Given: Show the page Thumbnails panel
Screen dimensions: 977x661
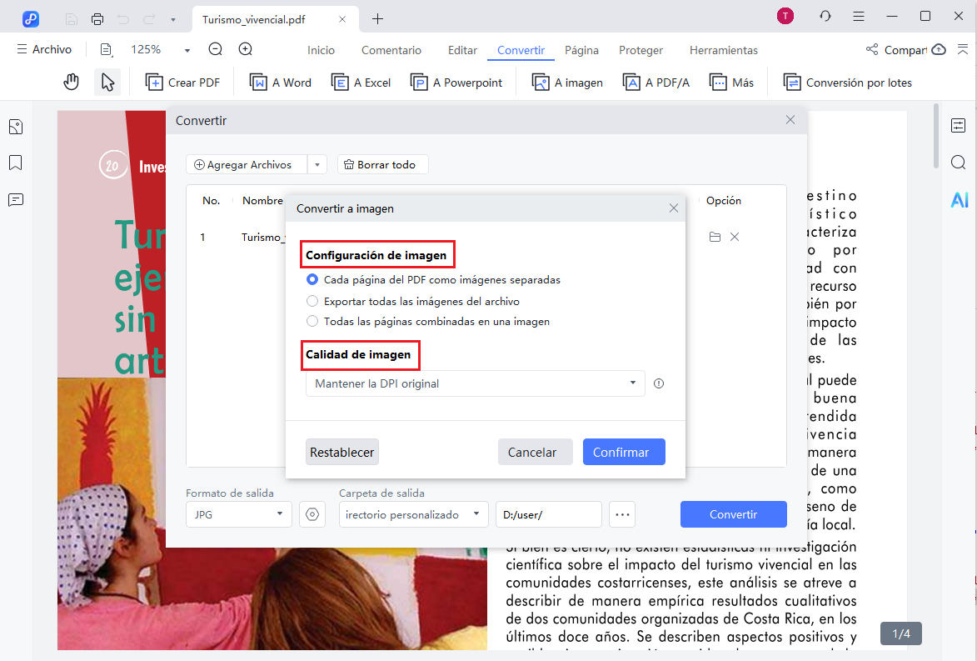Looking at the screenshot, I should click(15, 126).
